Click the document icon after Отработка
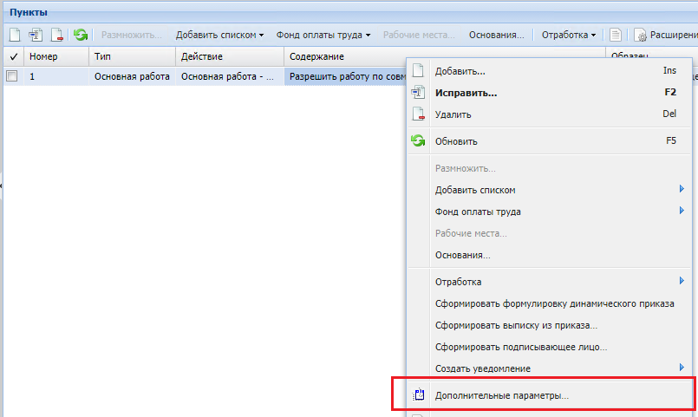Viewport: 698px width, 417px height. coord(616,36)
